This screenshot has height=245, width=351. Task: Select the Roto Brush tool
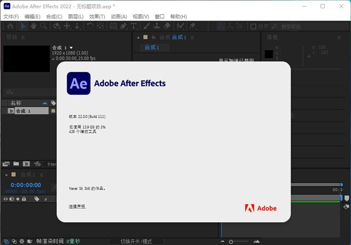180,26
